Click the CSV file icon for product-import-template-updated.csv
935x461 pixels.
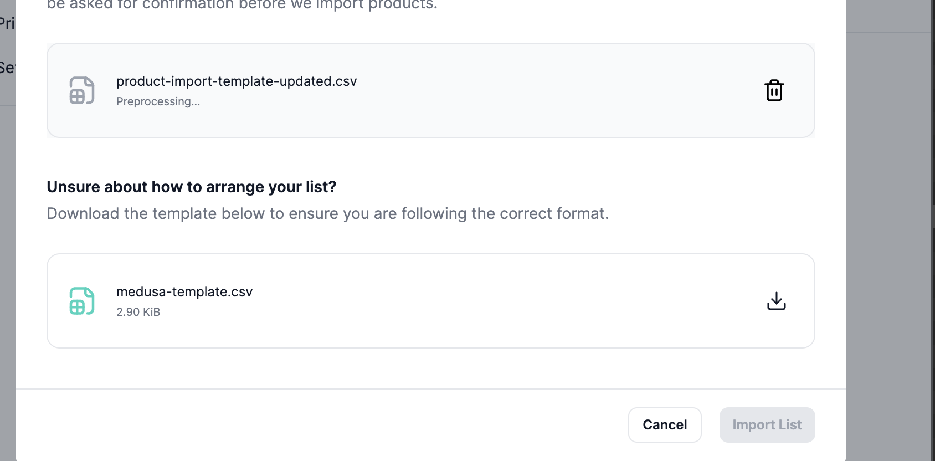click(81, 90)
